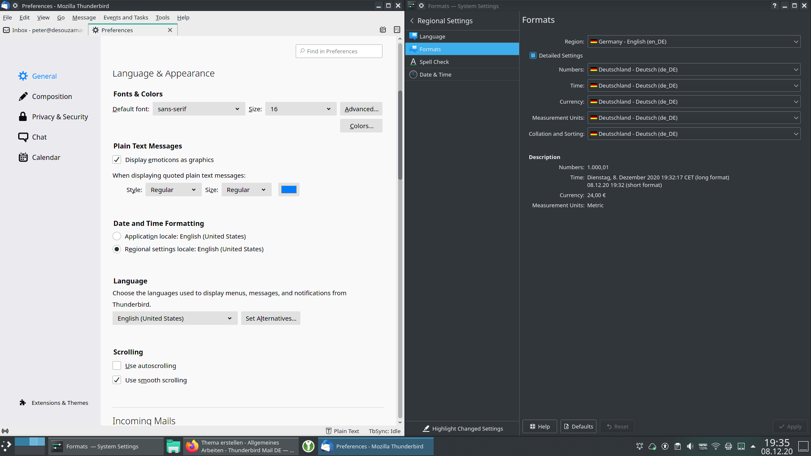Viewport: 811px width, 456px height.
Task: Open Privacy & Security preferences
Action: (53, 117)
